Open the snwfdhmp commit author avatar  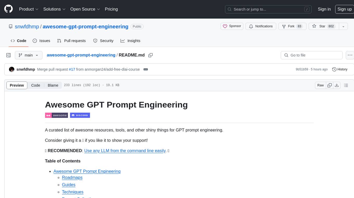(12, 69)
